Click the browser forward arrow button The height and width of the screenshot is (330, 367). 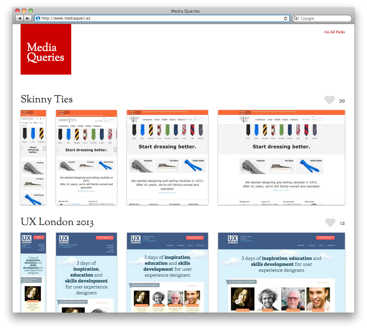(x=28, y=18)
